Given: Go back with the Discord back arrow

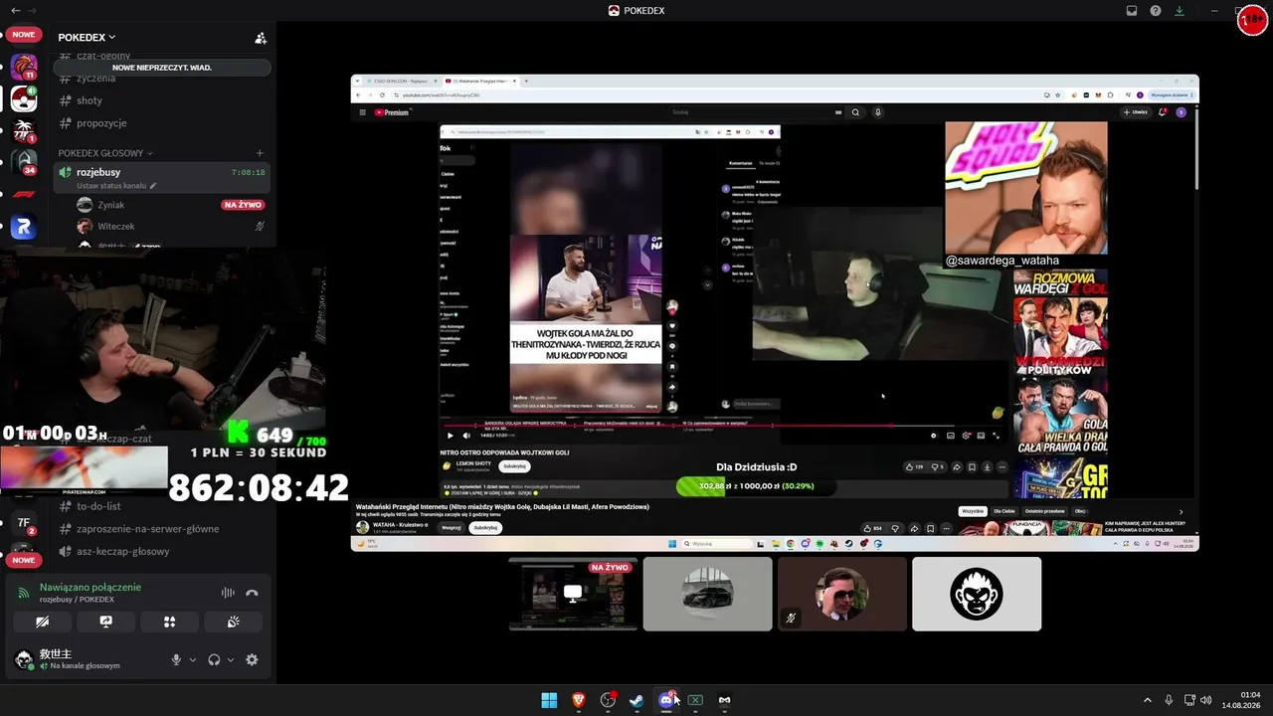Looking at the screenshot, I should [x=15, y=10].
